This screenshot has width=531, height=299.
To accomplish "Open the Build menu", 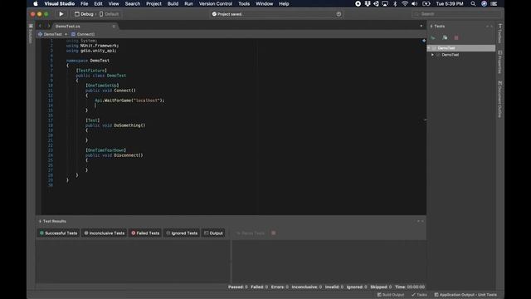I will [173, 3].
